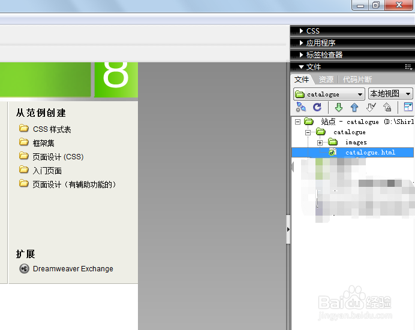Expand the 标签检查器 panel

click(302, 55)
